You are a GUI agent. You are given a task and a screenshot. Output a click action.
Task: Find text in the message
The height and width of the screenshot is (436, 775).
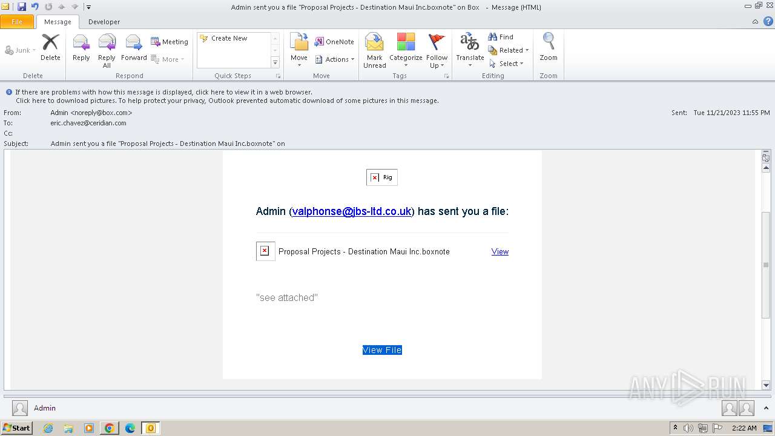tap(501, 37)
